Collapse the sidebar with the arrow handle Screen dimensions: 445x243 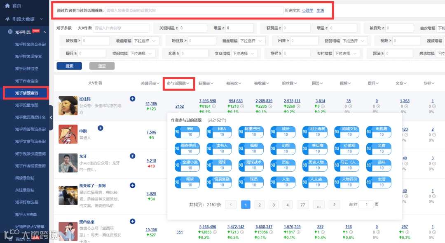point(51,118)
